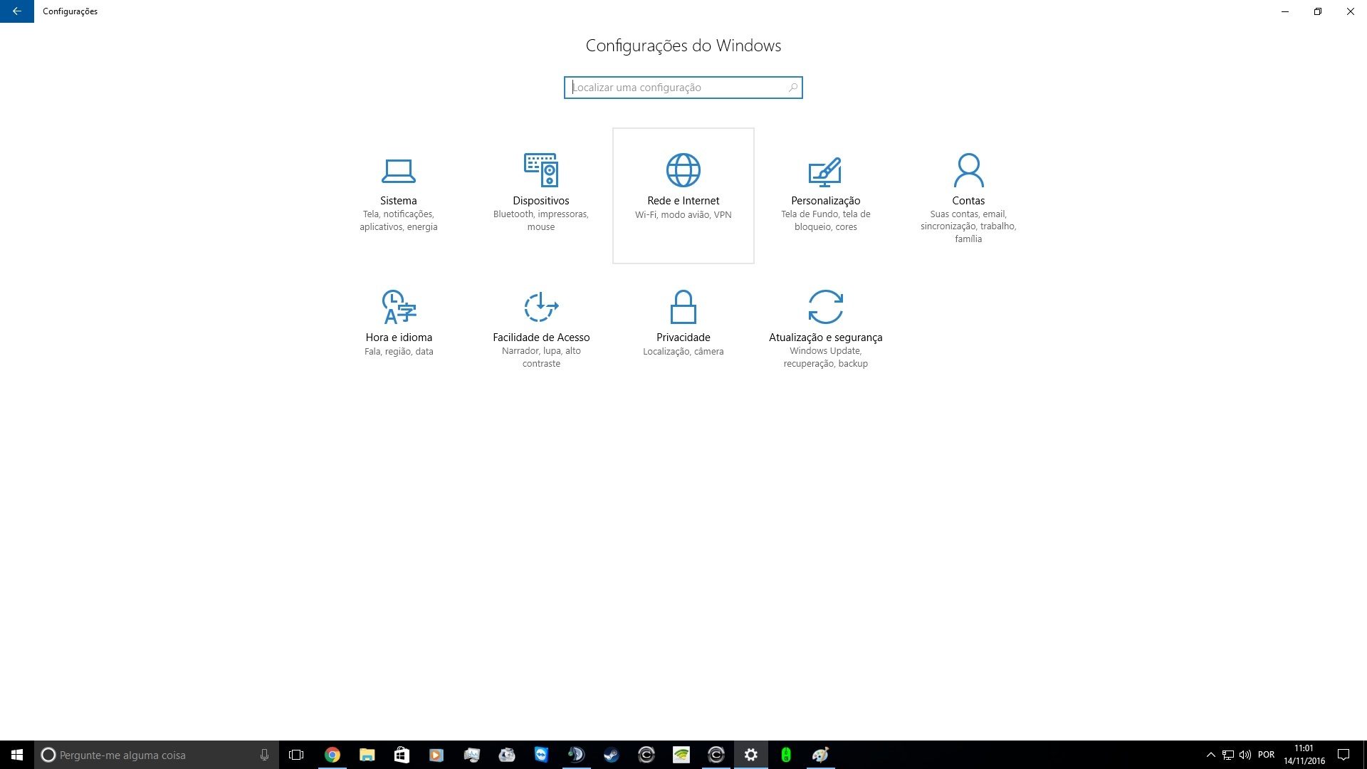Open File Explorer from the taskbar
Image resolution: width=1367 pixels, height=769 pixels.
point(367,755)
